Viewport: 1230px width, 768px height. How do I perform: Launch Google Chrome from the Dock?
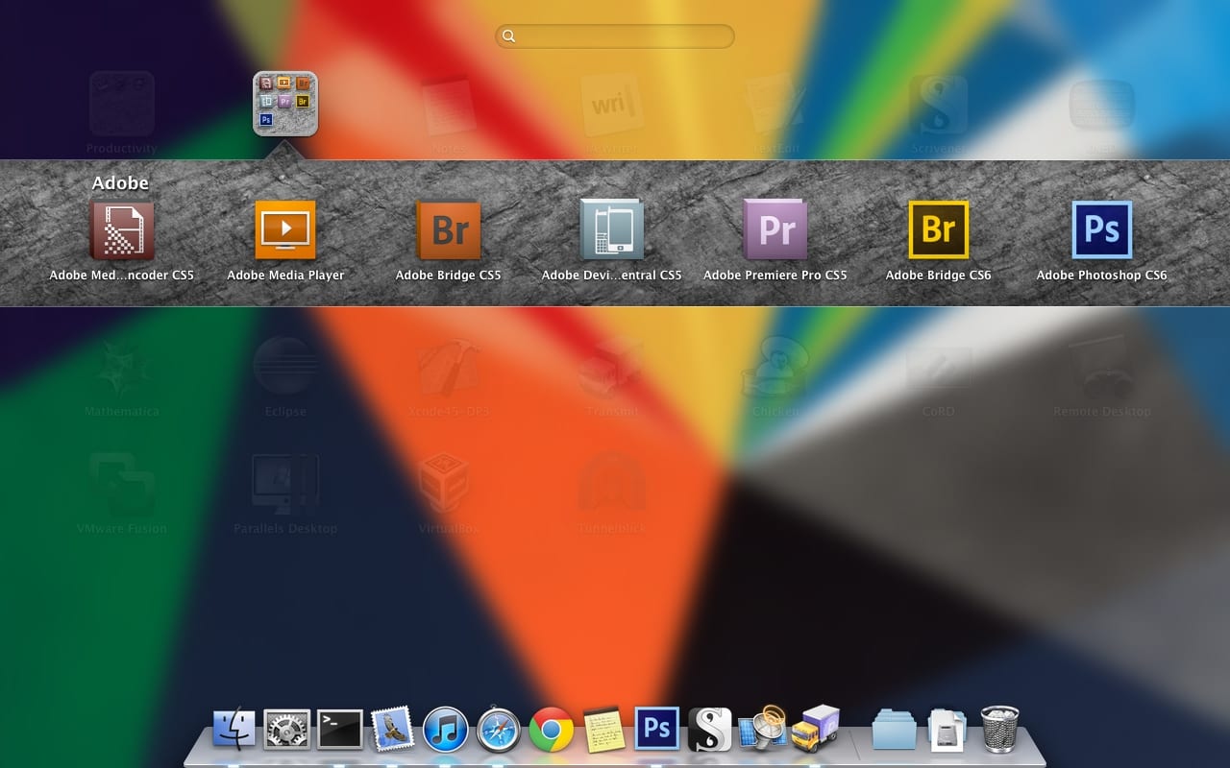551,731
